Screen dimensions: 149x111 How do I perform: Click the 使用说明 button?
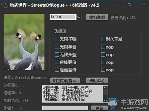click(x=97, y=80)
